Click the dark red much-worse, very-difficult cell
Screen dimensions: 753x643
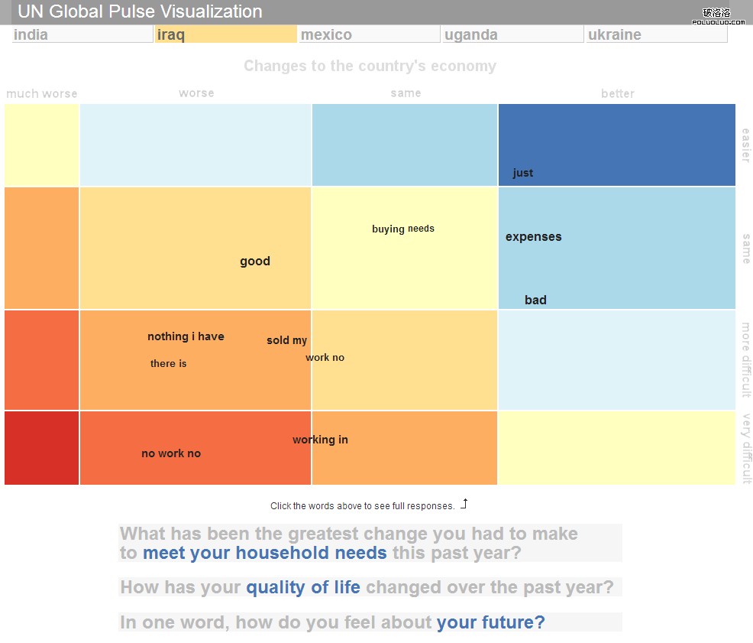pos(42,448)
